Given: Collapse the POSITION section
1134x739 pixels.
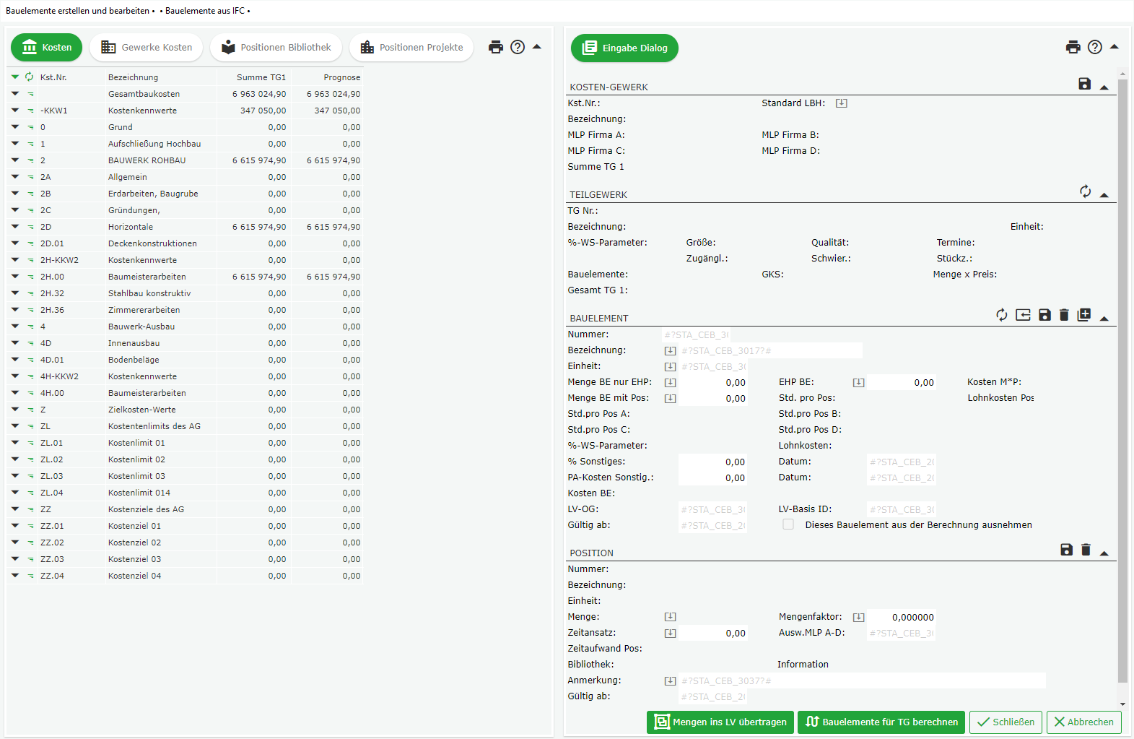Looking at the screenshot, I should tap(1104, 553).
